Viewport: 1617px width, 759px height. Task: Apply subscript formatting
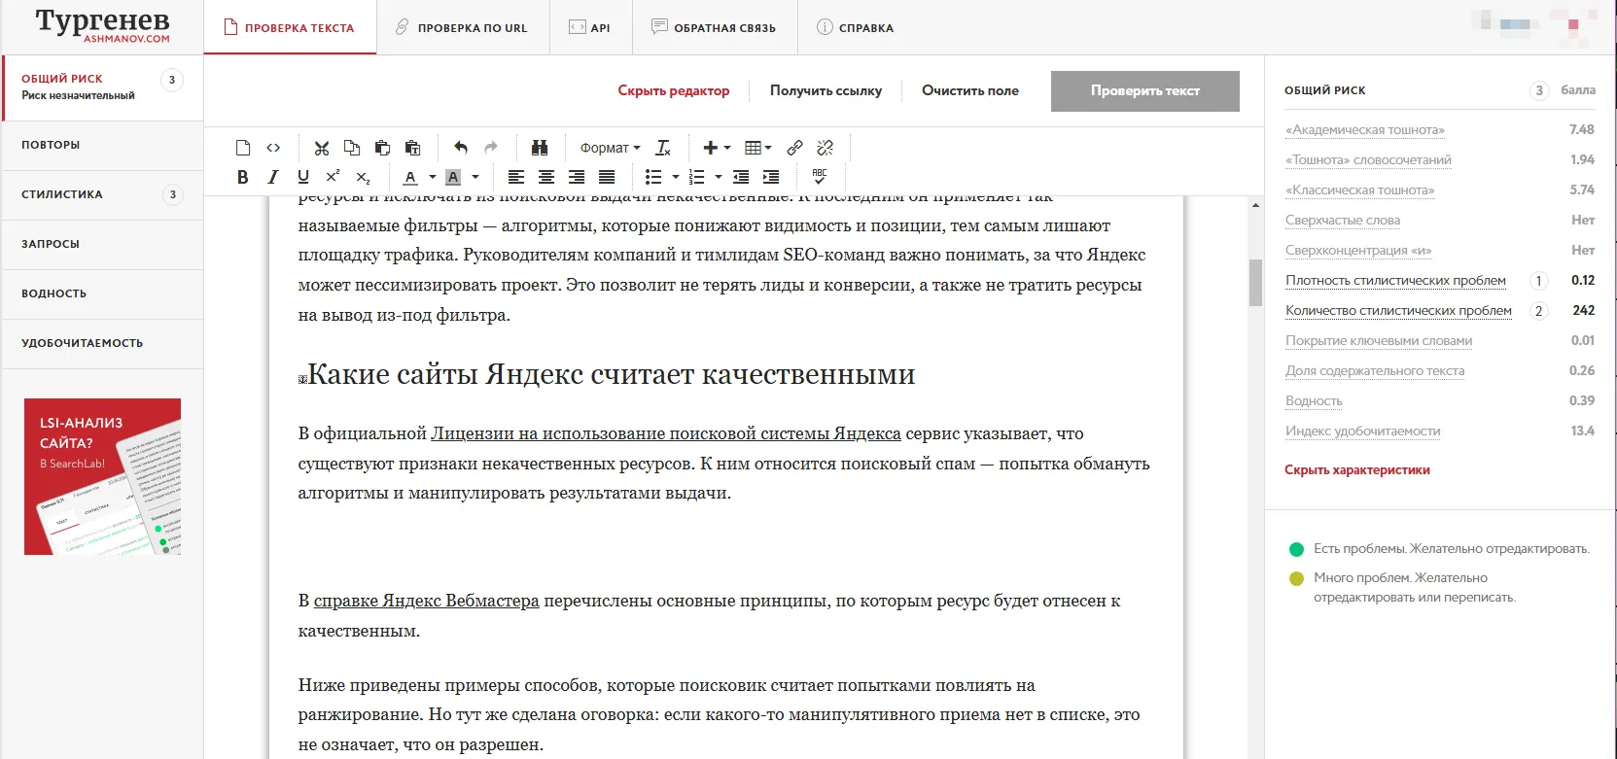click(364, 177)
